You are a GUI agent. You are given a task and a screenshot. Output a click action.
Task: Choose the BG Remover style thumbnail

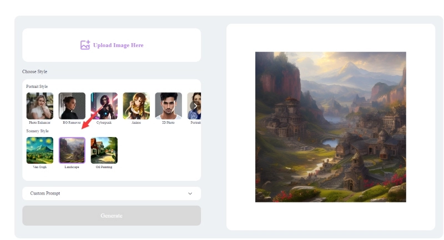pos(72,106)
